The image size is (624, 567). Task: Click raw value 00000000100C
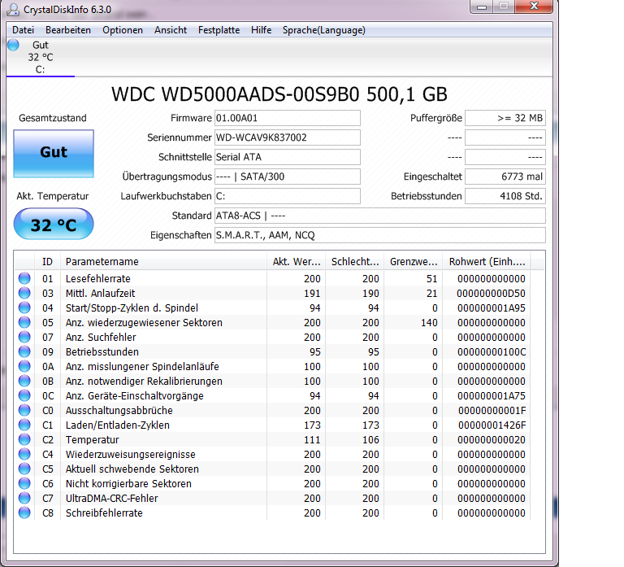(492, 352)
